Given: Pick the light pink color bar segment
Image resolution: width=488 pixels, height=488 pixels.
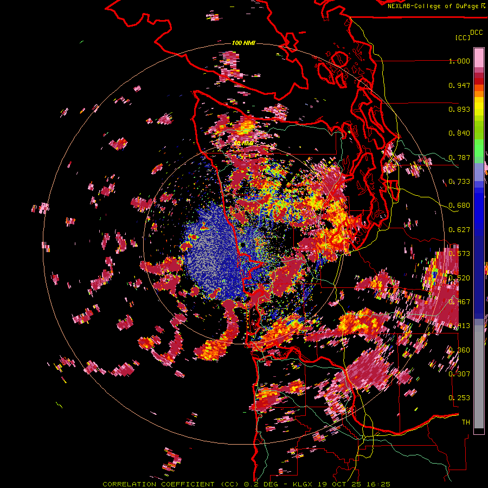Looking at the screenshot, I should tap(479, 57).
